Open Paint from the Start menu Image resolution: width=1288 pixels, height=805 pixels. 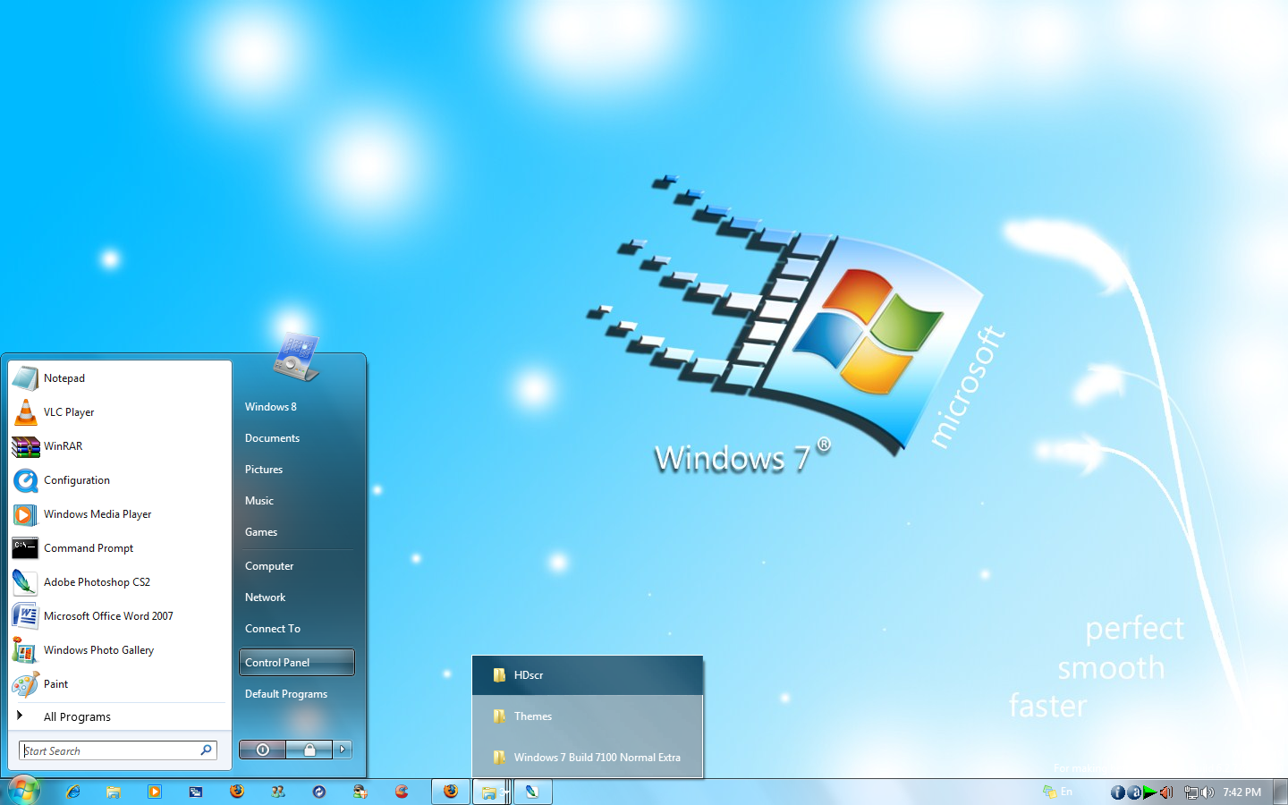[x=120, y=684]
